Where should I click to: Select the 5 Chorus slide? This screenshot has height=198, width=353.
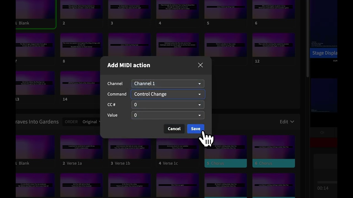click(226, 151)
